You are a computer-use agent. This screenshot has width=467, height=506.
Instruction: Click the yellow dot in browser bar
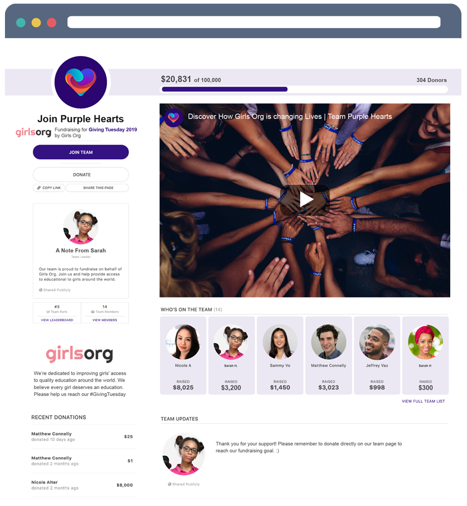coord(36,22)
